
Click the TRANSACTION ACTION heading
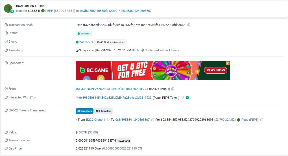(x=30, y=6)
